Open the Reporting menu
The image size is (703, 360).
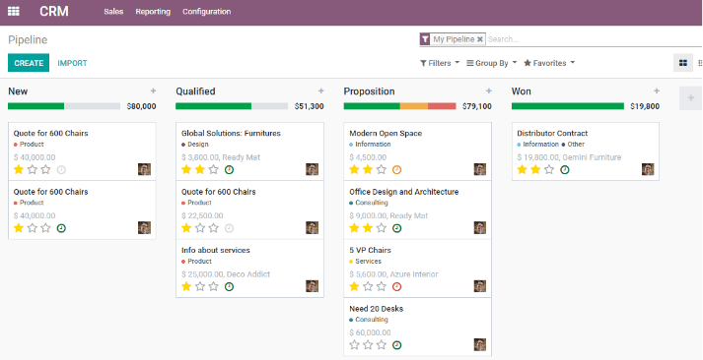[x=153, y=12]
